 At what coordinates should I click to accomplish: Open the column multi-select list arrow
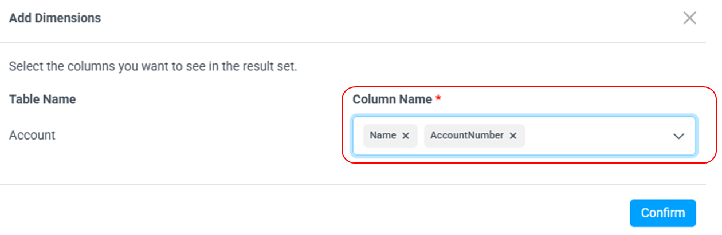click(x=678, y=136)
